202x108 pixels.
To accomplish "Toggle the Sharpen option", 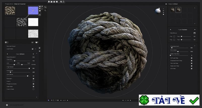I will [x=33, y=78].
